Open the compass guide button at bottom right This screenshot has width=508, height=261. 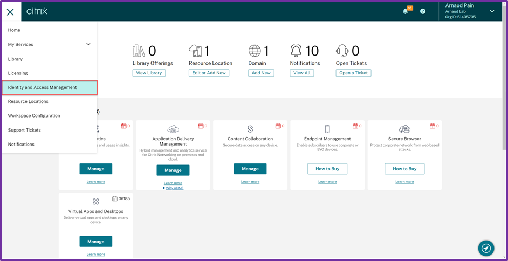[486, 249]
